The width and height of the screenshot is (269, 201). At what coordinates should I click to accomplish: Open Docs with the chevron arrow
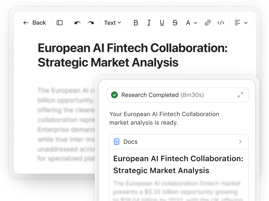coord(240,141)
